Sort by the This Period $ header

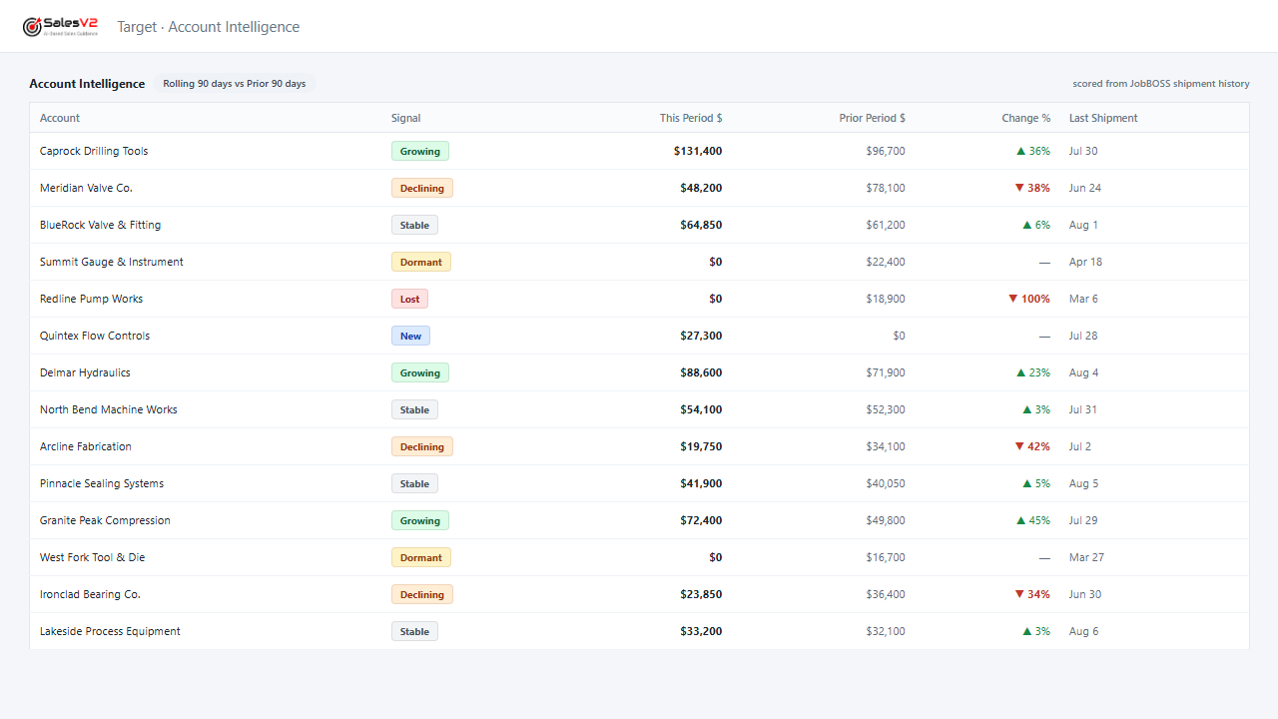691,118
